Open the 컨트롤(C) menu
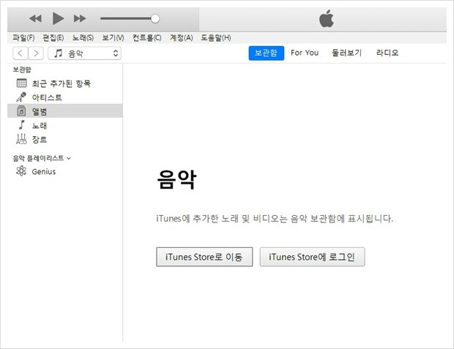Image resolution: width=454 pixels, height=349 pixels. pyautogui.click(x=146, y=37)
